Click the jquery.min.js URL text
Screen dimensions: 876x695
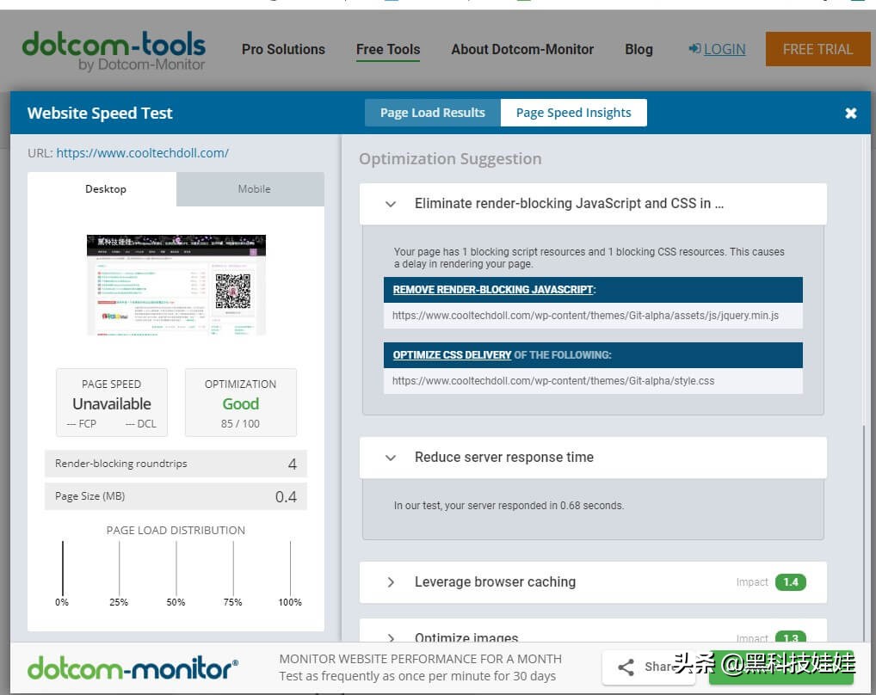585,316
